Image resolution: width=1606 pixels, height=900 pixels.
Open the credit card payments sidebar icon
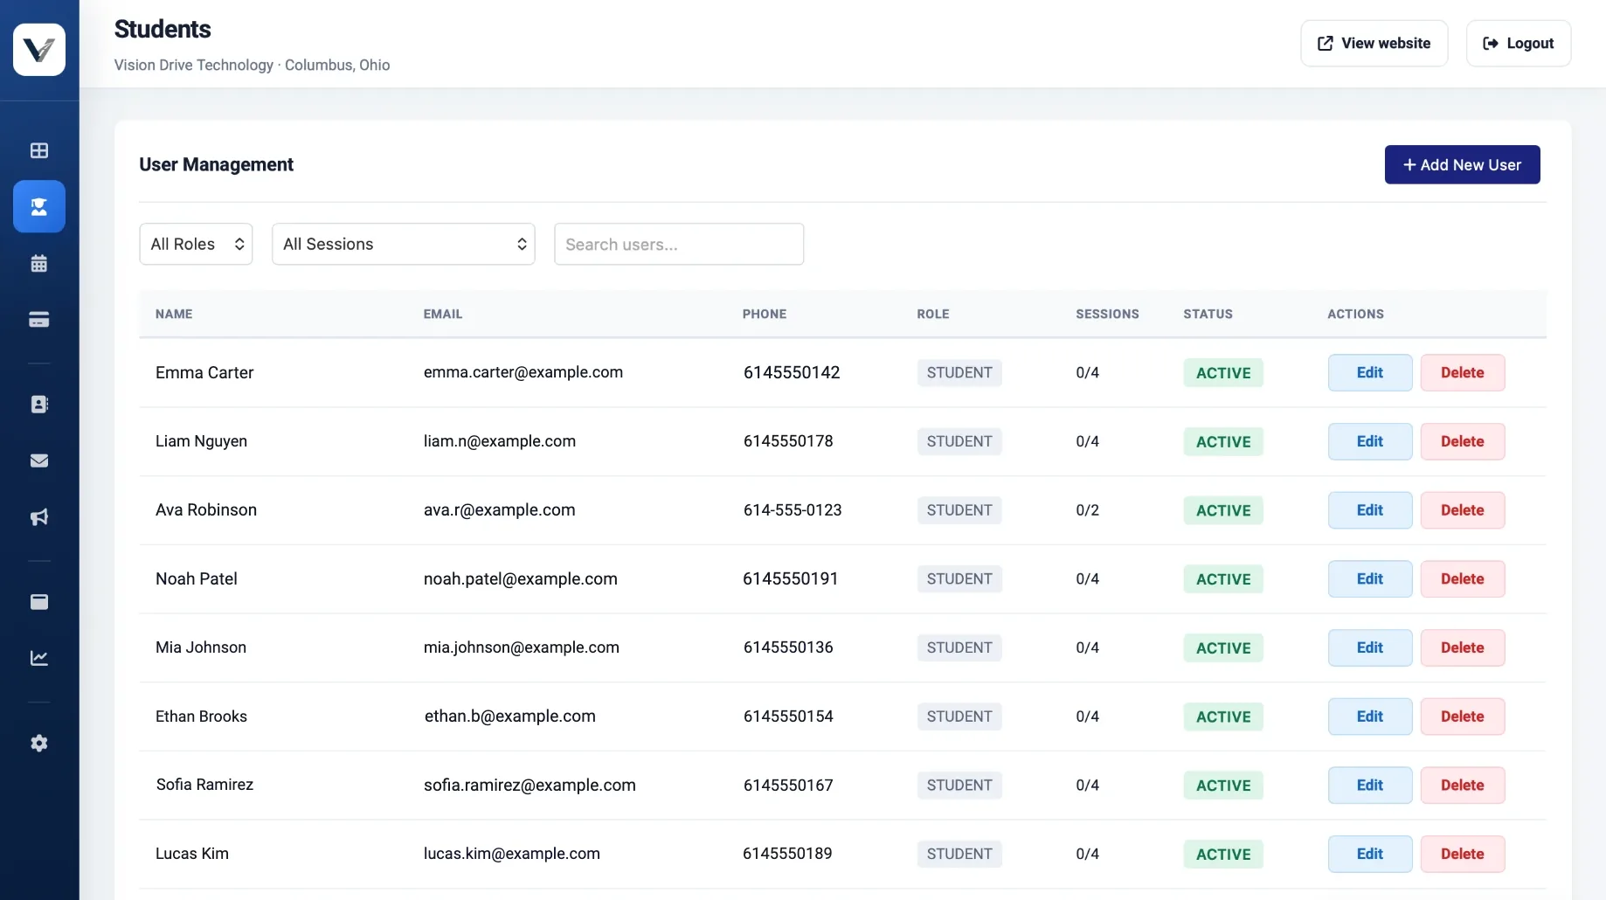click(x=39, y=320)
